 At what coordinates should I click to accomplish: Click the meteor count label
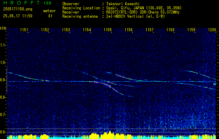[49, 11]
